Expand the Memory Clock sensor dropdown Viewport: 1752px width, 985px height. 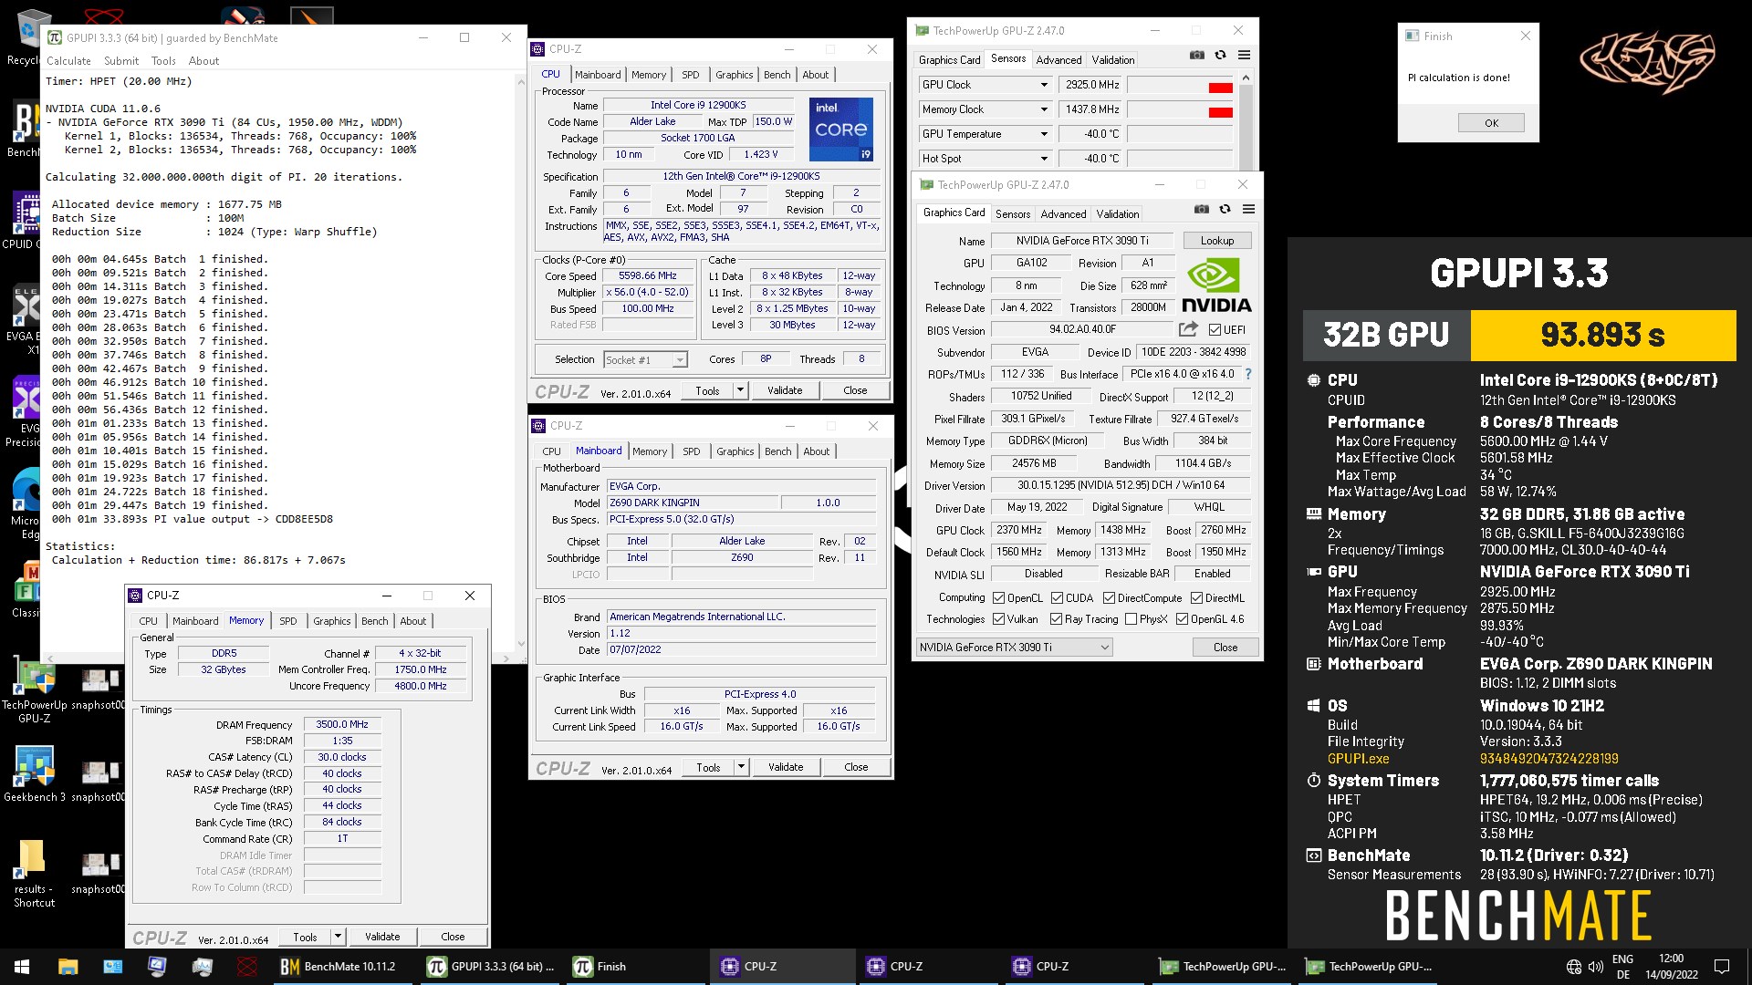(1044, 109)
